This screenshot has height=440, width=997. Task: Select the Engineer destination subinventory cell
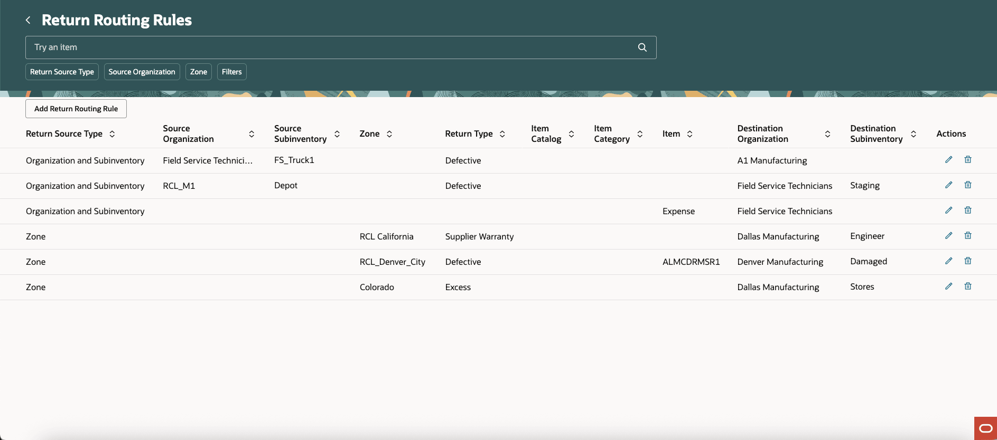point(867,236)
